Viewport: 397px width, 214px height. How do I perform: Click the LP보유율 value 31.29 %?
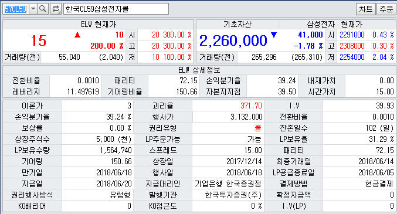(x=381, y=139)
